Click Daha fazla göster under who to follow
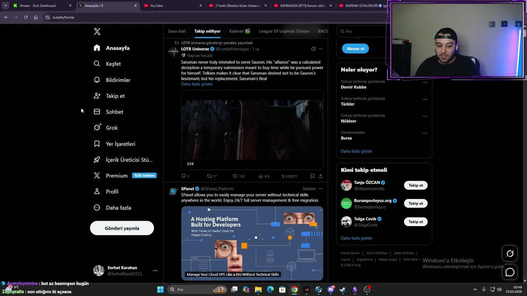This screenshot has height=296, width=527. 357,238
